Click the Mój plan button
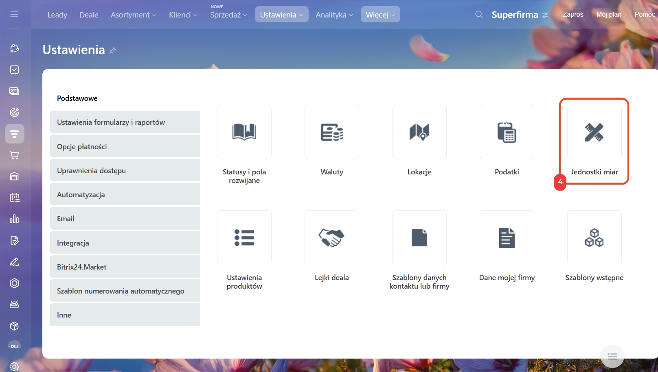The width and height of the screenshot is (658, 372). (x=609, y=15)
